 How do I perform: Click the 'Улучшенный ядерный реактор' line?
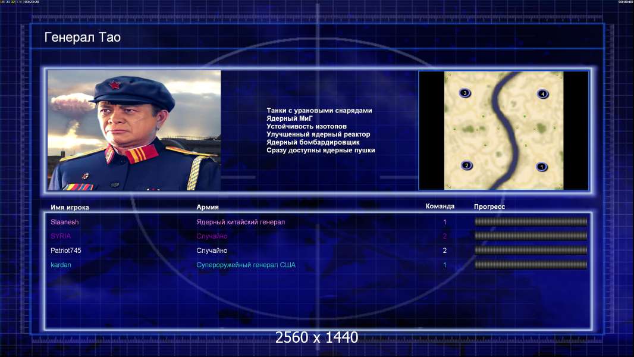pyautogui.click(x=318, y=134)
